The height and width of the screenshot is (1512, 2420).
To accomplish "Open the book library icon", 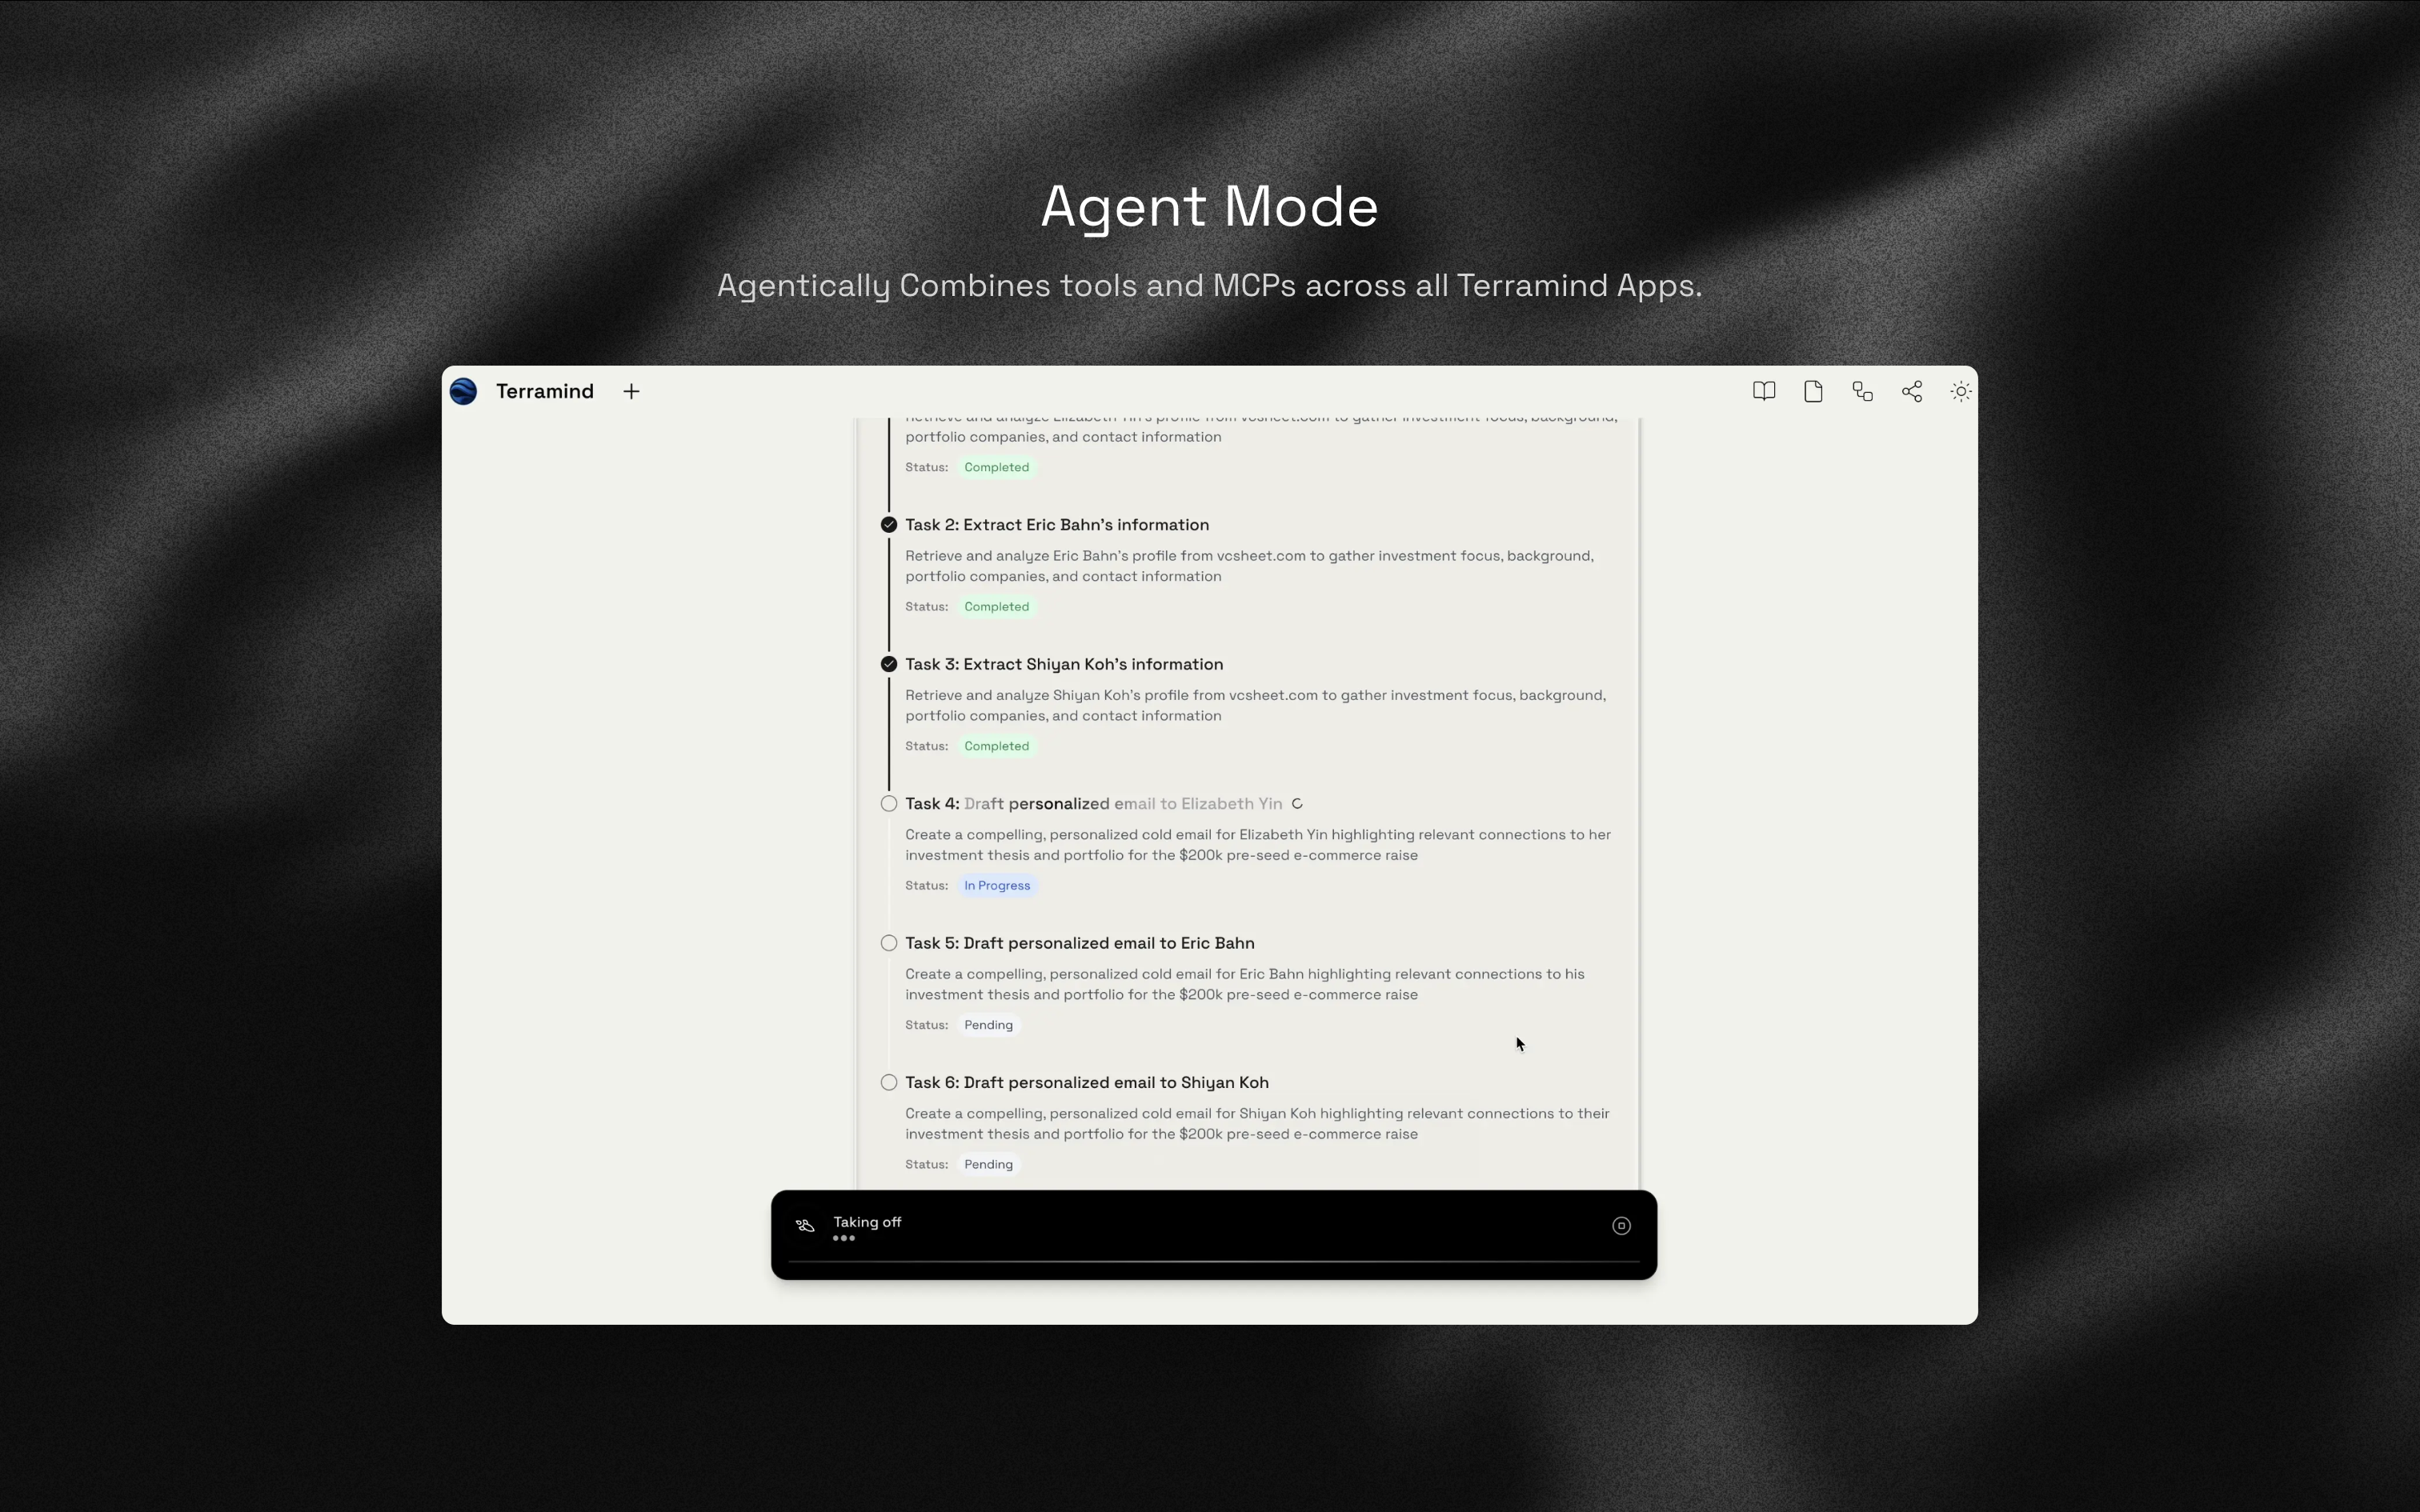I will pos(1764,391).
